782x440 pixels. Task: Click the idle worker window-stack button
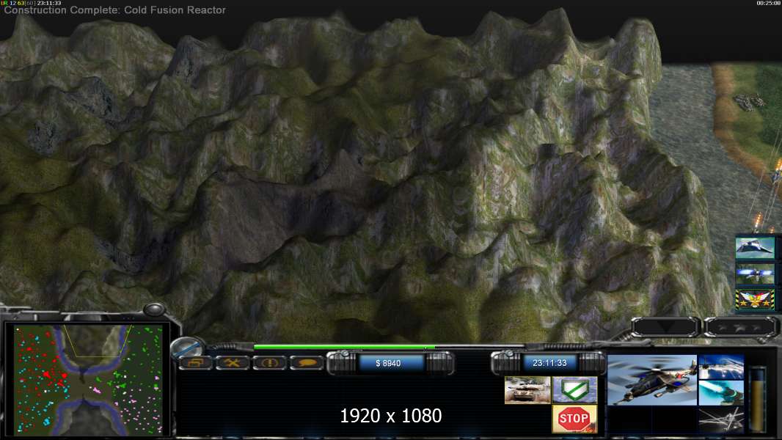point(195,363)
